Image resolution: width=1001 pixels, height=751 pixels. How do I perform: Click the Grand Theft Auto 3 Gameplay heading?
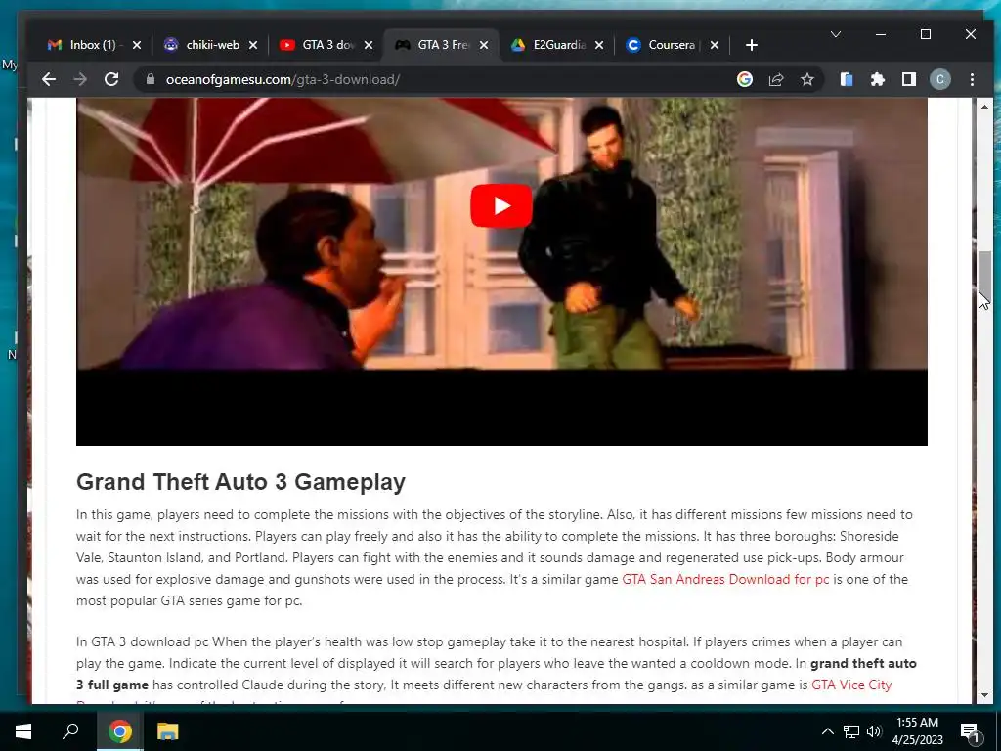coord(240,482)
